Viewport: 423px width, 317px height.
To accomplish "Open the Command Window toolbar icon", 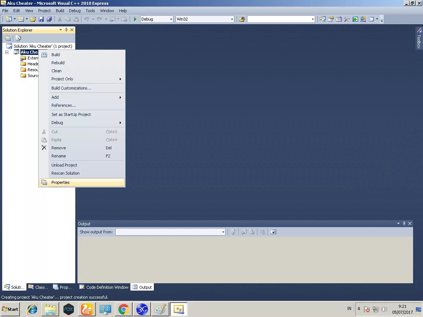I will (x=371, y=19).
